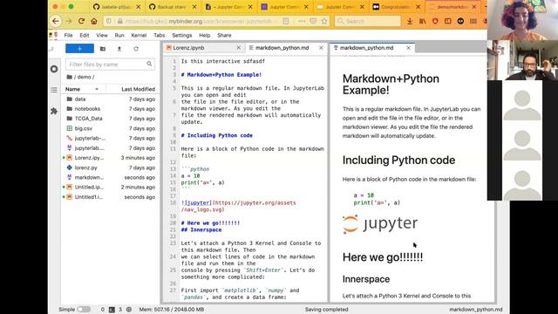
Task: Open the Share menu
Action: 224,35
